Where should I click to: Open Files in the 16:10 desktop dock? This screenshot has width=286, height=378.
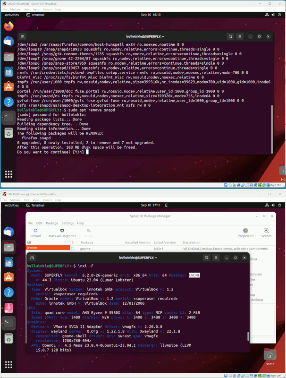pyautogui.click(x=8, y=57)
